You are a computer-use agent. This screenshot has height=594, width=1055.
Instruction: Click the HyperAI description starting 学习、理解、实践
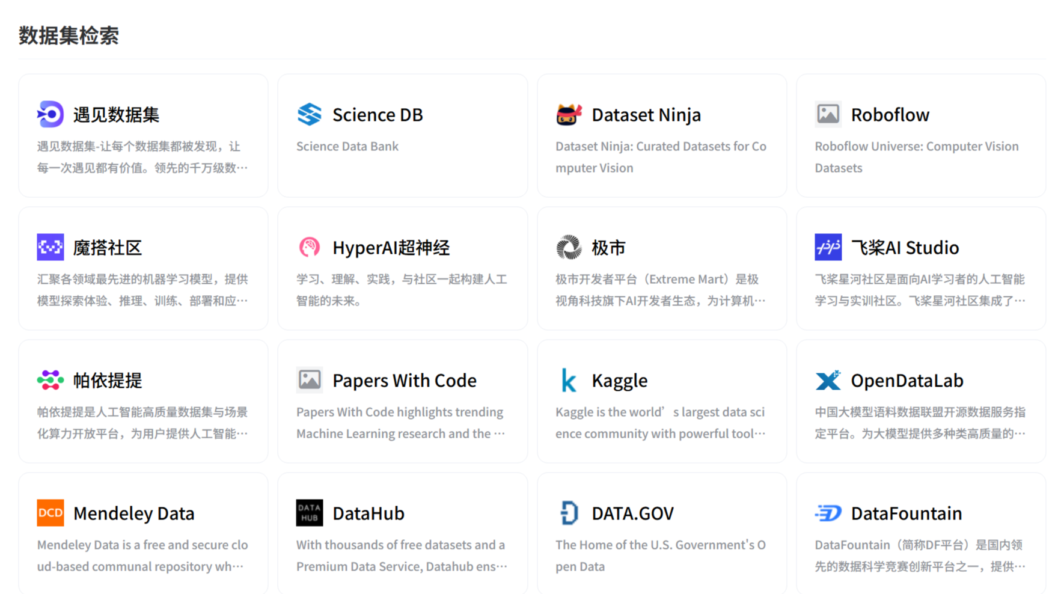click(x=402, y=290)
